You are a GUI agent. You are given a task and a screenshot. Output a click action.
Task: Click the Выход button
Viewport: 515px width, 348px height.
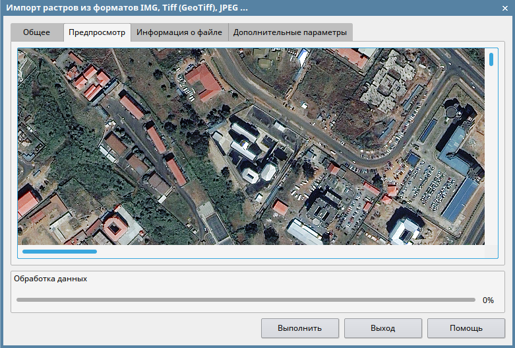(x=382, y=328)
